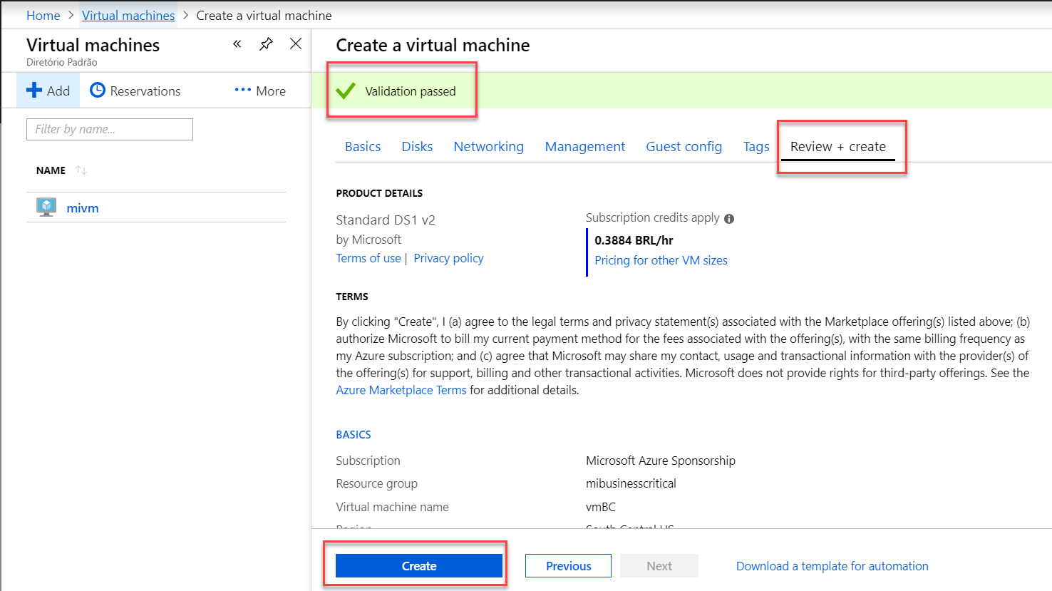Switch to the Basics tab
Viewport: 1052px width, 591px height.
tap(363, 146)
